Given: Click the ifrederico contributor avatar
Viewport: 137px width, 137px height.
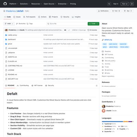Looking at the screenshot, I should coord(103,107).
